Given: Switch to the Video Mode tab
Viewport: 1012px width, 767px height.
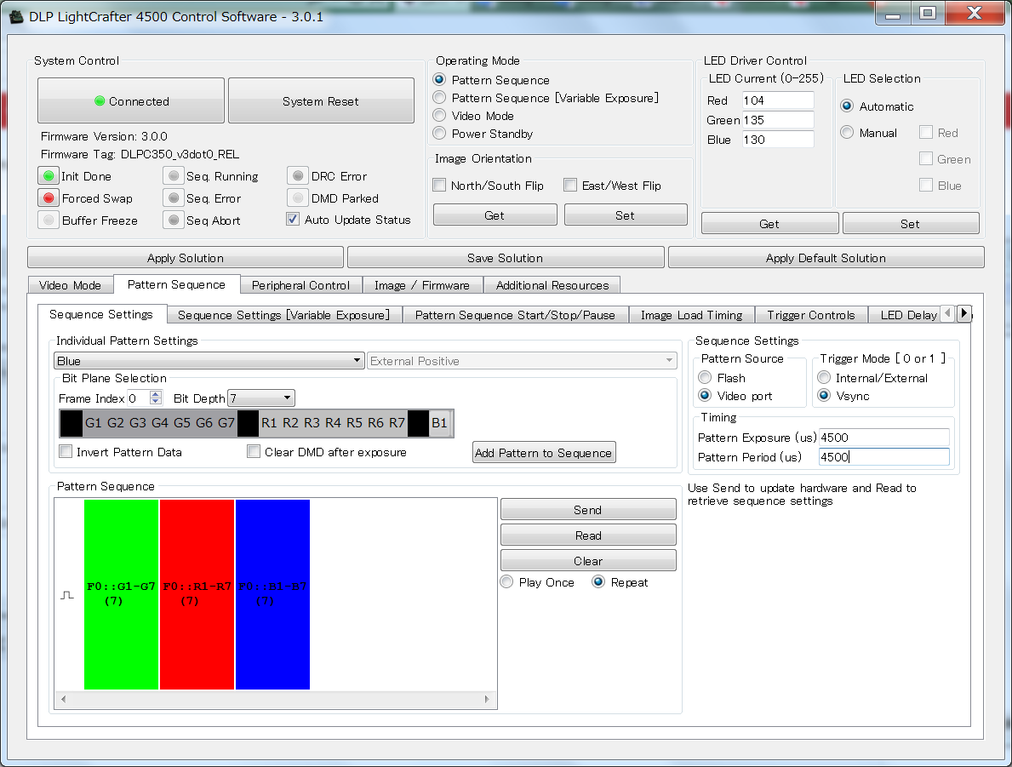Looking at the screenshot, I should tap(71, 284).
